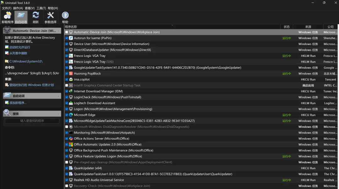Open the 帮助(H) menu
This screenshot has height=189, width=339.
coord(53,8)
